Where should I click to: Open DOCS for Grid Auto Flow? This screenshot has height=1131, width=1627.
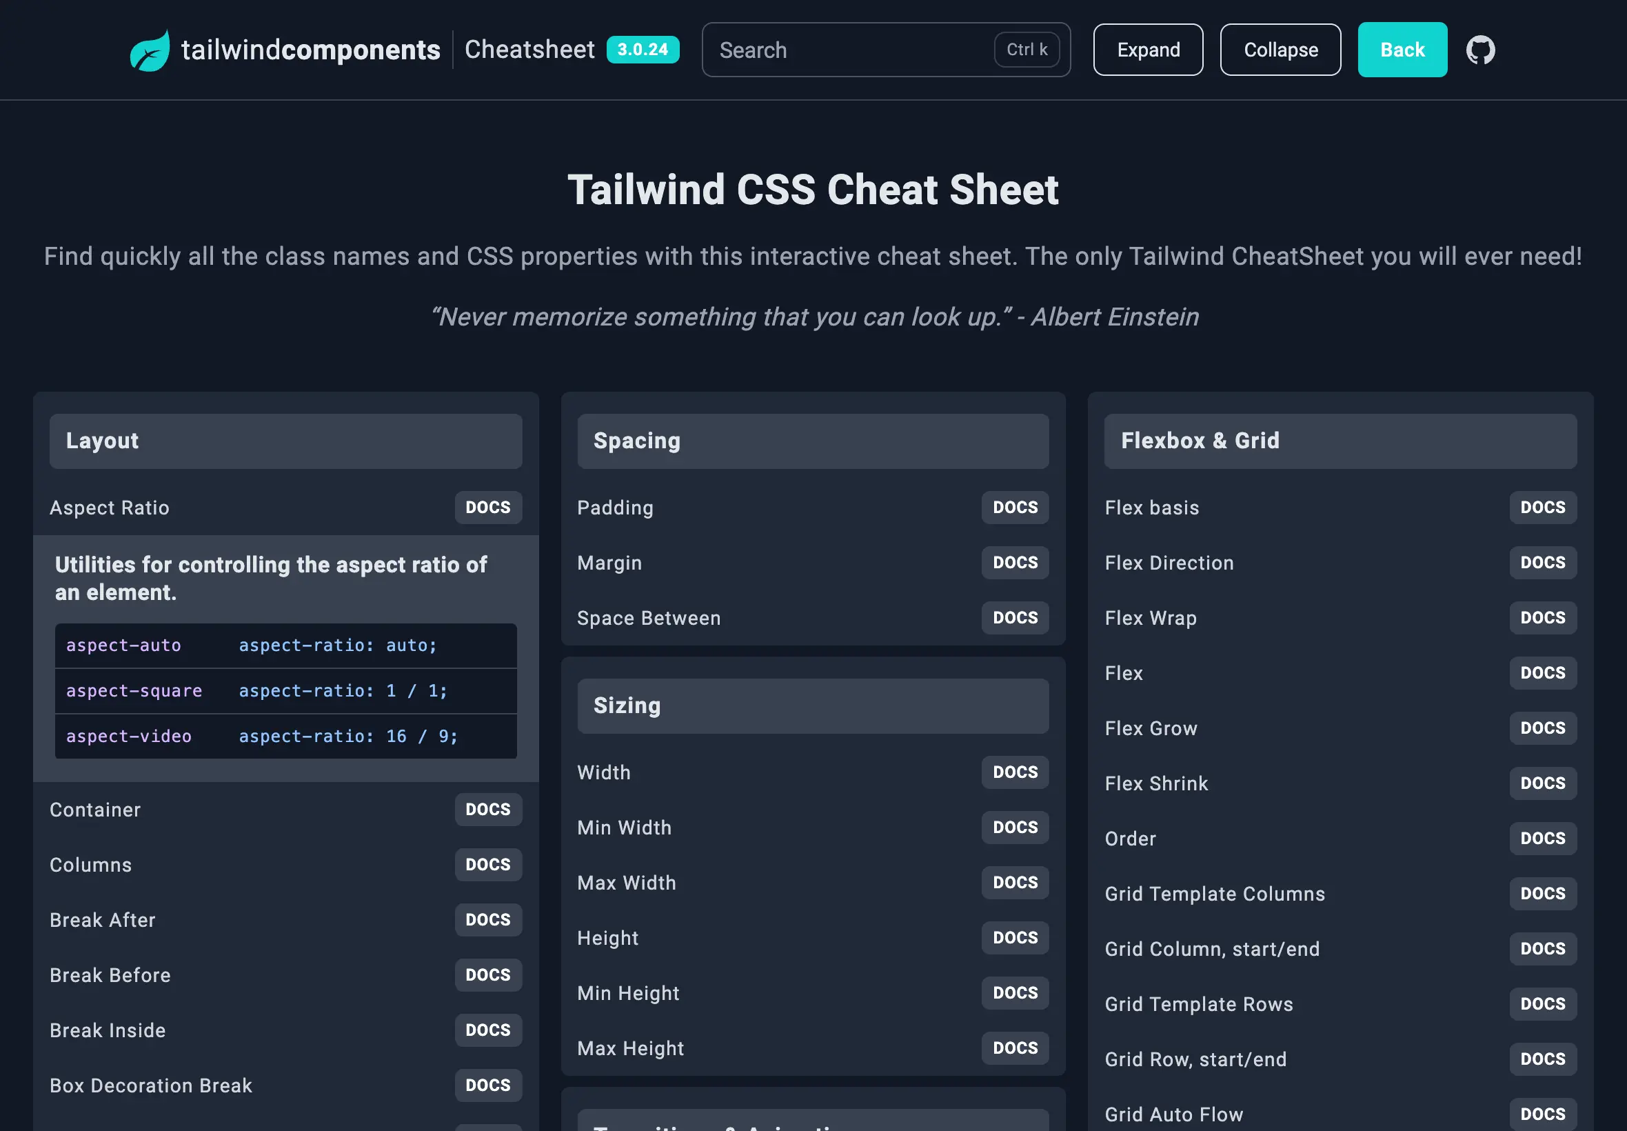1543,1114
